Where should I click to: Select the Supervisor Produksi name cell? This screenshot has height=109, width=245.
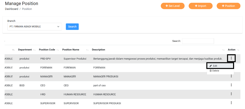tap(75, 59)
